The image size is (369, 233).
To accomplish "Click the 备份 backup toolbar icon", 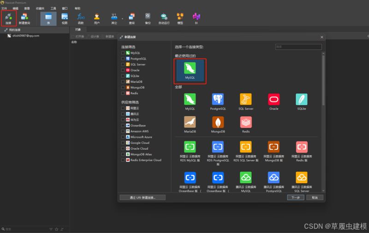I will (148, 19).
